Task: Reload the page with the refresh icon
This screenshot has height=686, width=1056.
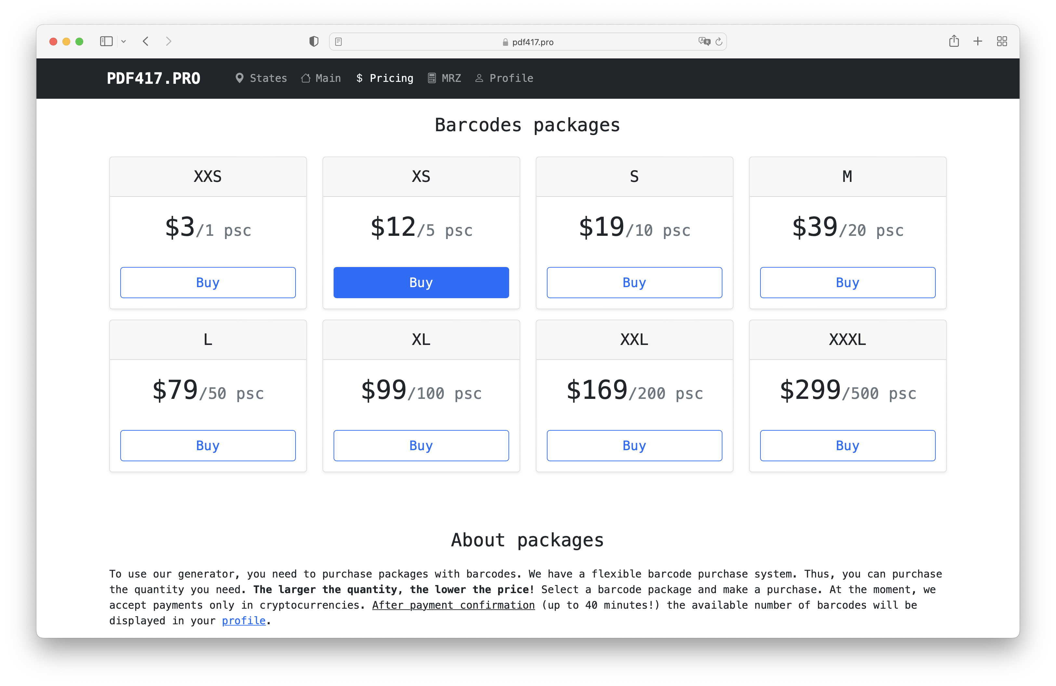Action: [719, 41]
